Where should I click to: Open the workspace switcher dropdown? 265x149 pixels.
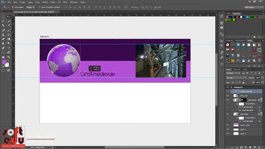pyautogui.click(x=253, y=7)
